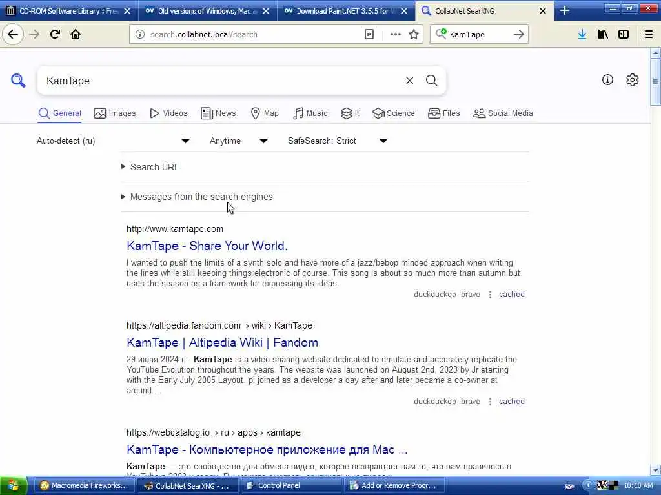Screen dimensions: 661x495
Task: Open the SearXNG about info icon
Action: click(607, 79)
